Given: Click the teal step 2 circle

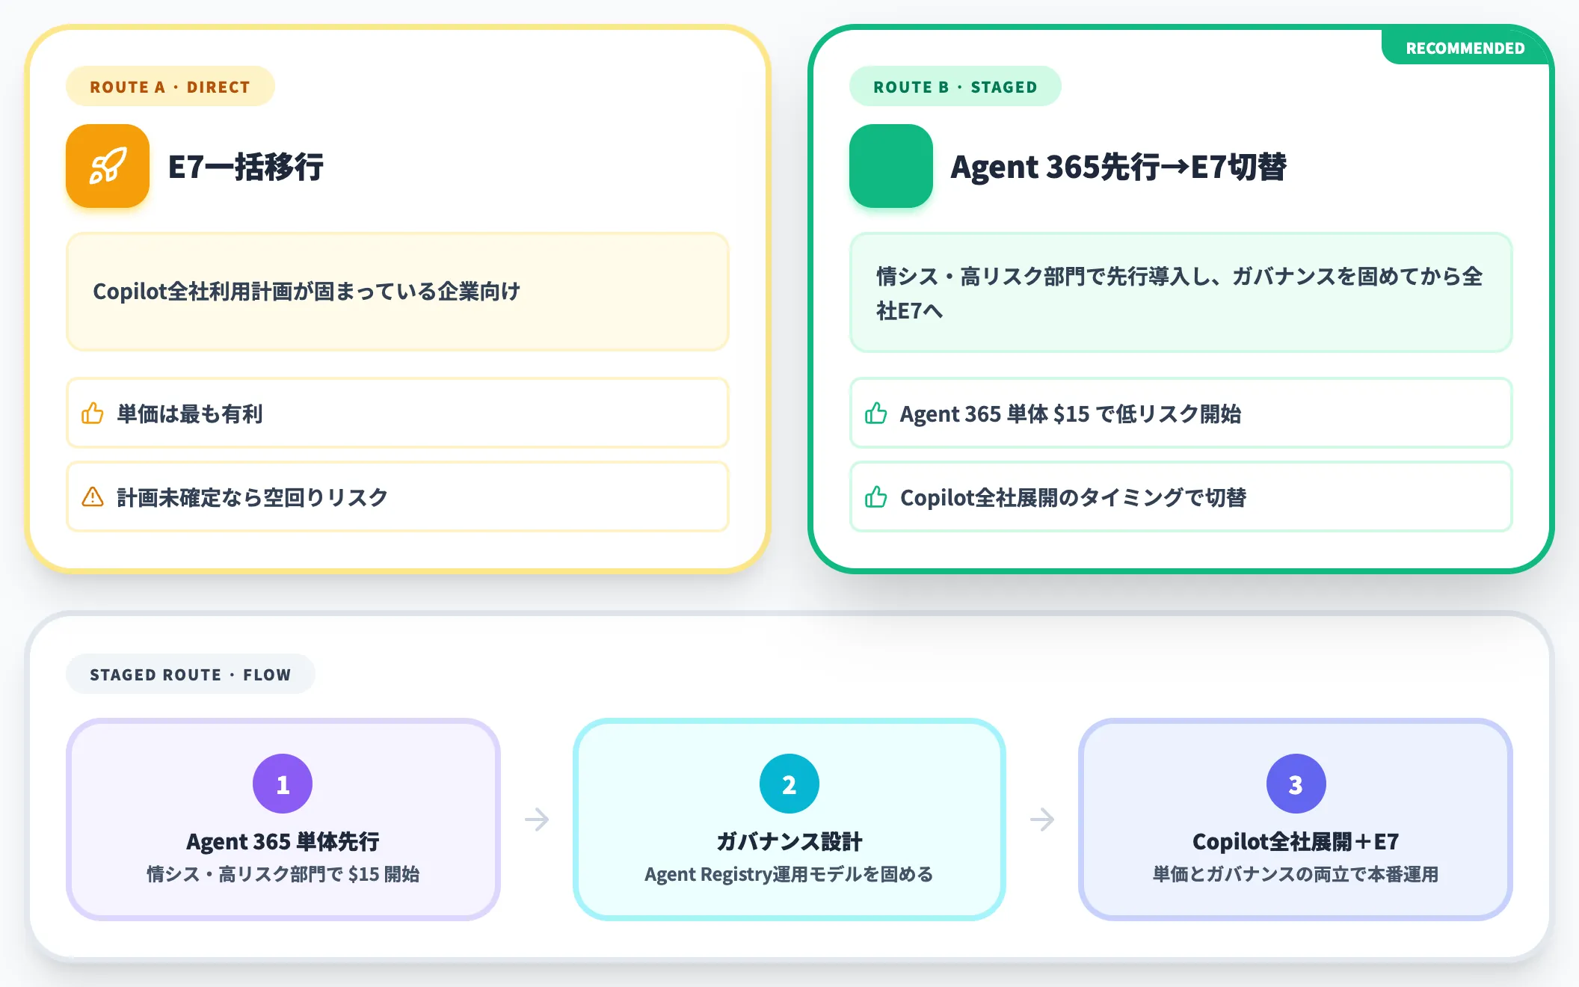Looking at the screenshot, I should pyautogui.click(x=789, y=784).
